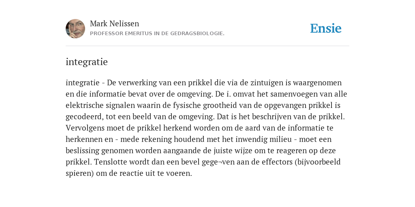
Task: Open the Ensie logo link
Action: coord(326,28)
